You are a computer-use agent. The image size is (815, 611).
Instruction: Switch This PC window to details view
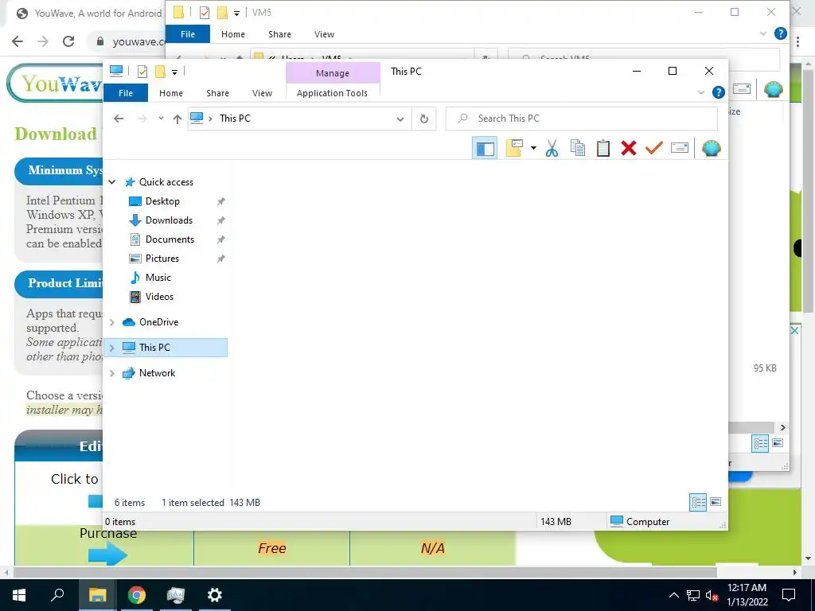click(x=698, y=503)
